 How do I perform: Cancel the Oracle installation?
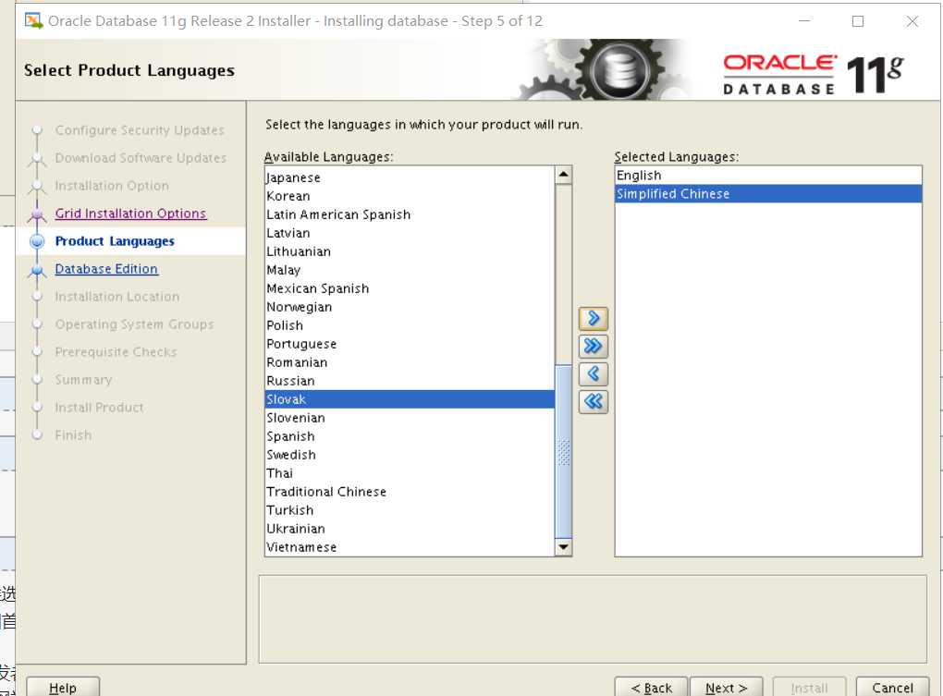pos(892,688)
